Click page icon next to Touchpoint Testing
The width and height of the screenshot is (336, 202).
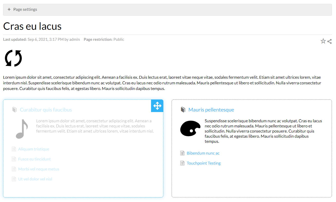[x=182, y=163]
